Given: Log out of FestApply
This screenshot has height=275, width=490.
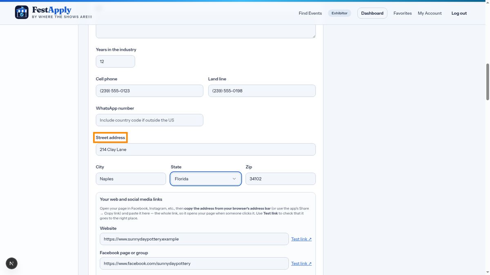Looking at the screenshot, I should (459, 13).
